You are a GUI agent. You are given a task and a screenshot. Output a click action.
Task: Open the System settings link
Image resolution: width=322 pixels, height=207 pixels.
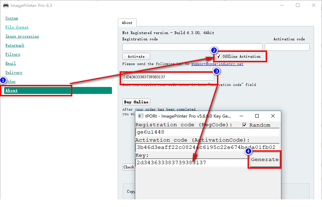(x=12, y=18)
